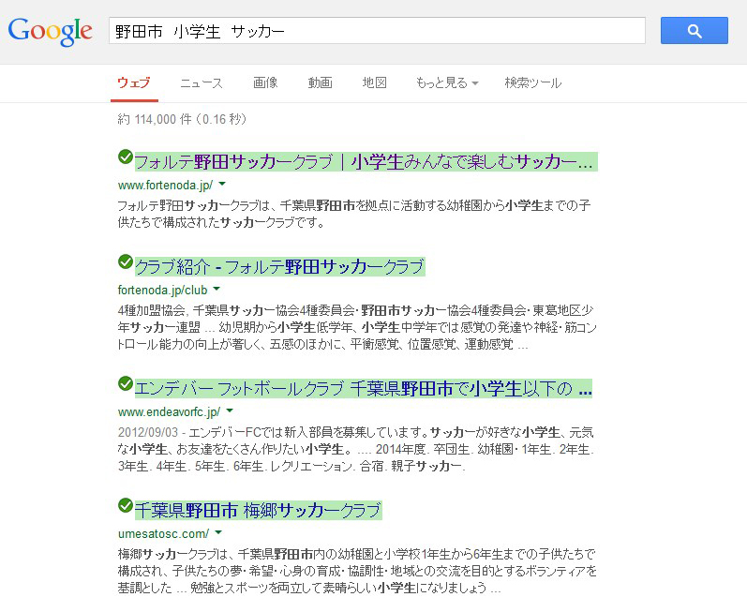Image resolution: width=747 pixels, height=612 pixels.
Task: Click the Google logo
Action: [51, 31]
